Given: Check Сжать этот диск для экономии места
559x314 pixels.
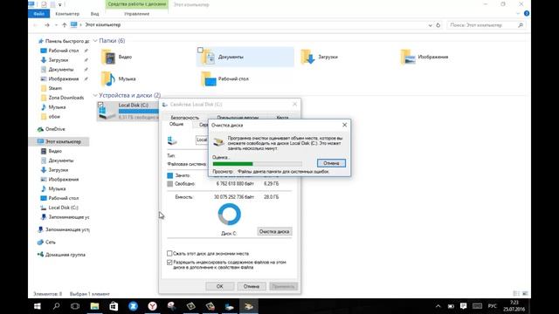Looking at the screenshot, I should (x=169, y=254).
